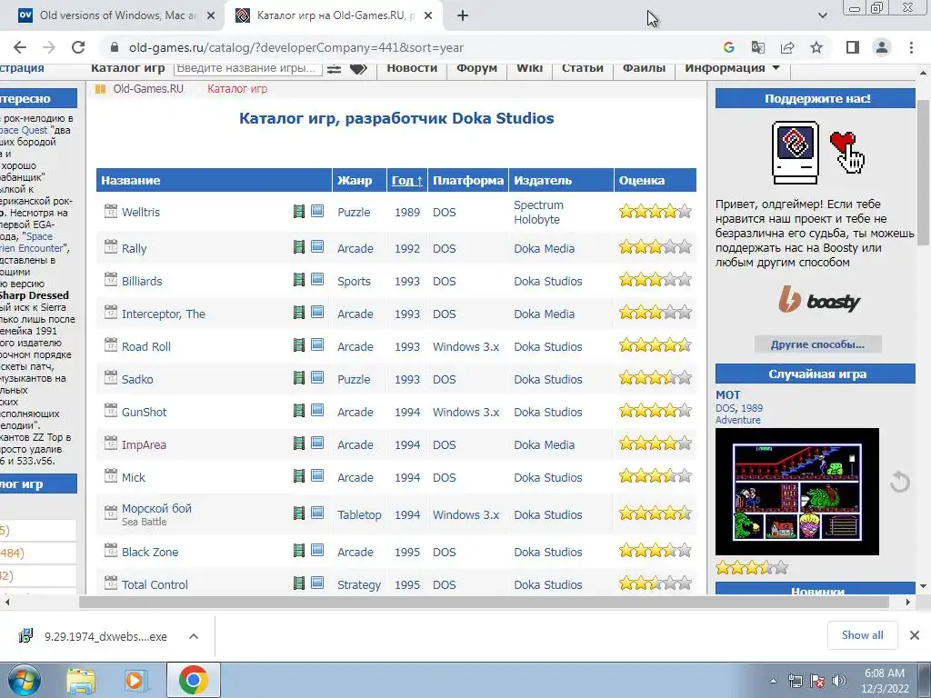Open Статьи menu item
Image resolution: width=931 pixels, height=698 pixels.
point(583,68)
